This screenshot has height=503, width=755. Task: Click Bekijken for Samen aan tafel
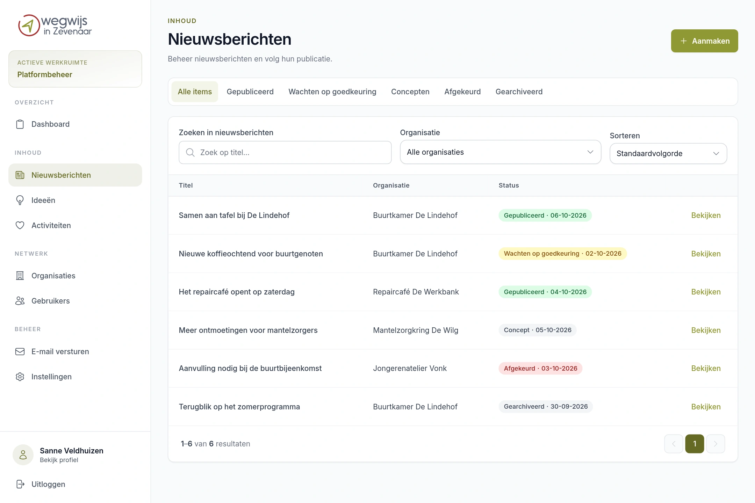706,216
